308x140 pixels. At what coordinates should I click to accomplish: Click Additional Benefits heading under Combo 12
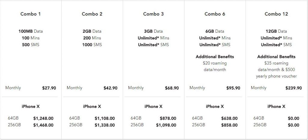(x=276, y=57)
